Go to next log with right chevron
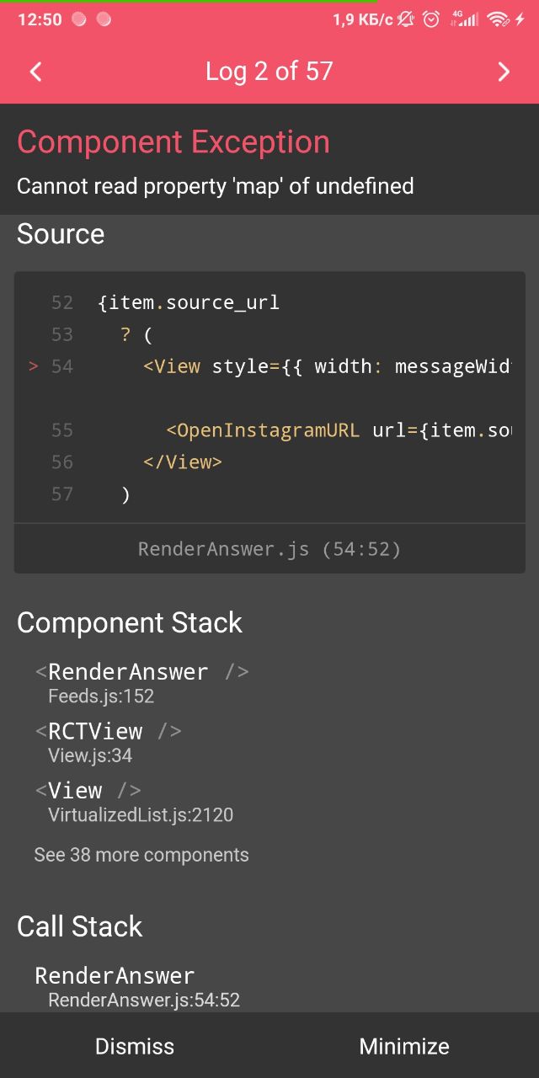The height and width of the screenshot is (1078, 539). (504, 72)
